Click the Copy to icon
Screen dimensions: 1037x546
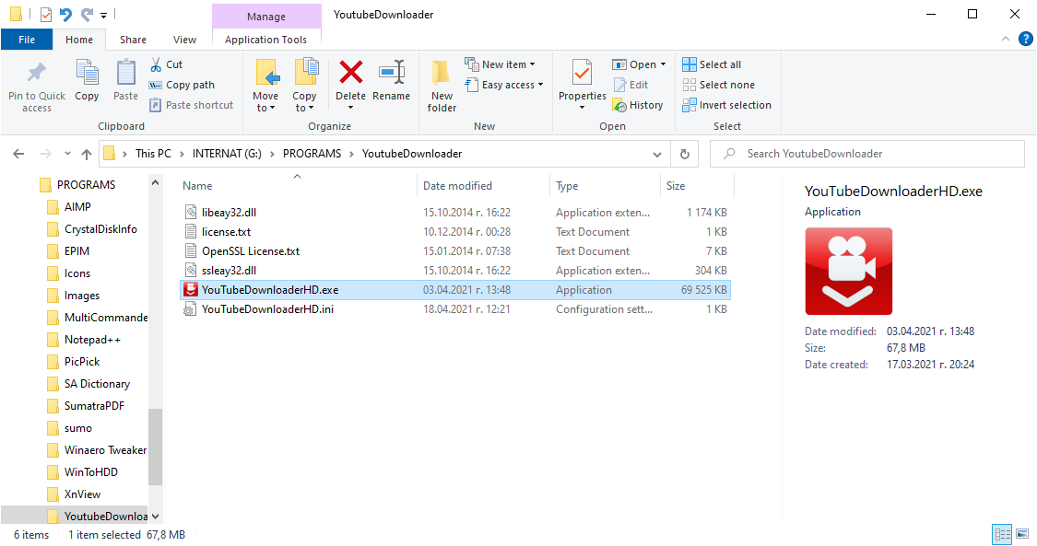[x=305, y=72]
